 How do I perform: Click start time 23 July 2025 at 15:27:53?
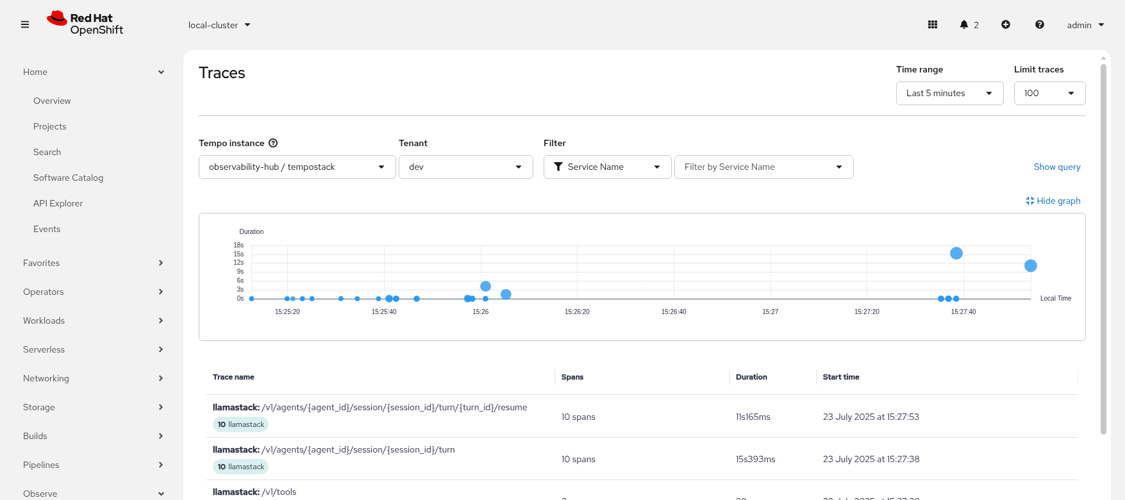point(871,417)
